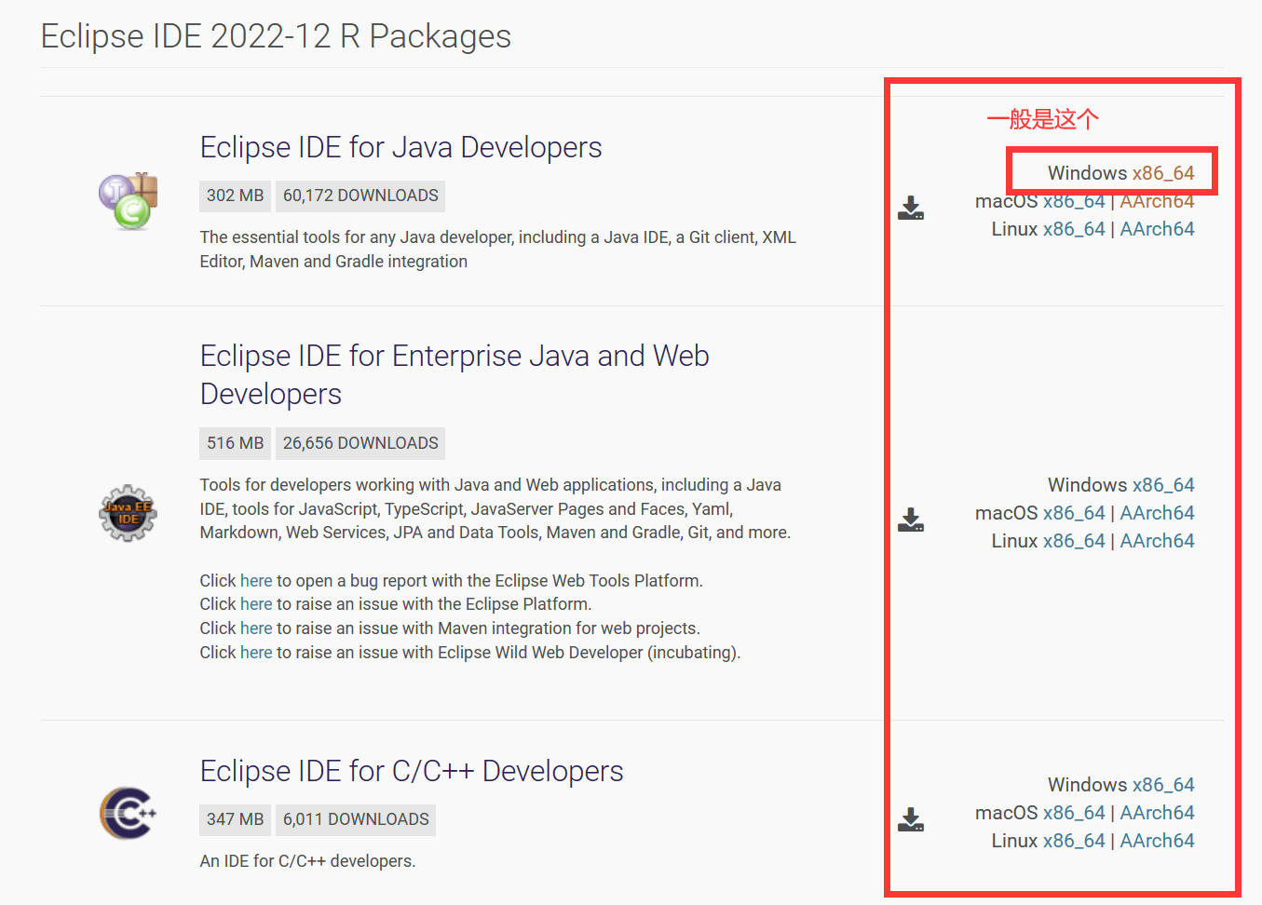
Task: Click 'here' for Maven integration web projects issue
Action: tap(256, 628)
